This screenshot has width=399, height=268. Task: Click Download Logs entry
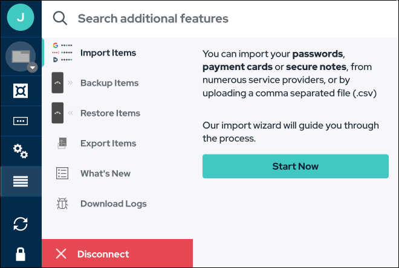click(114, 203)
